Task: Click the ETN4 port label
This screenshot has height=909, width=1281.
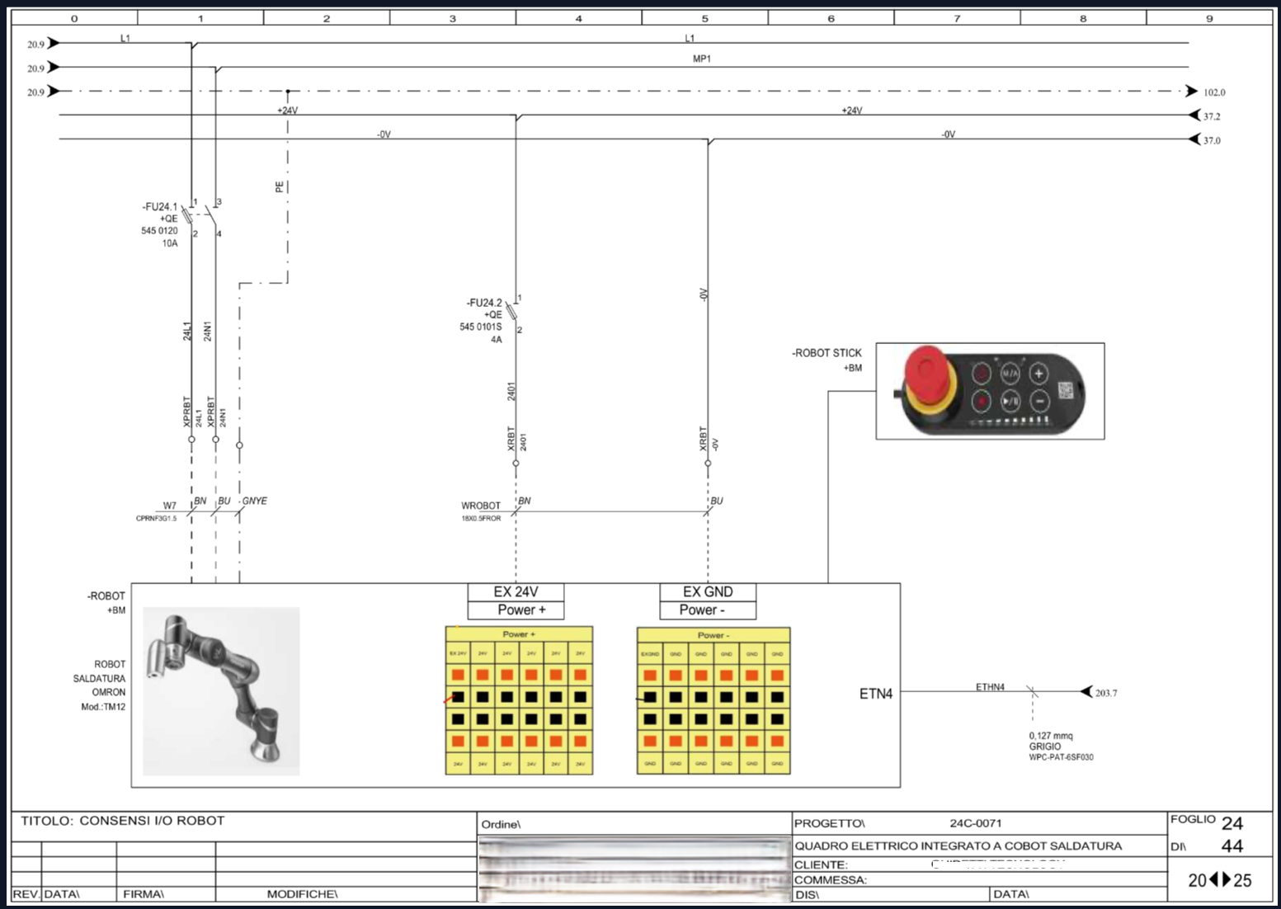Action: pos(875,694)
